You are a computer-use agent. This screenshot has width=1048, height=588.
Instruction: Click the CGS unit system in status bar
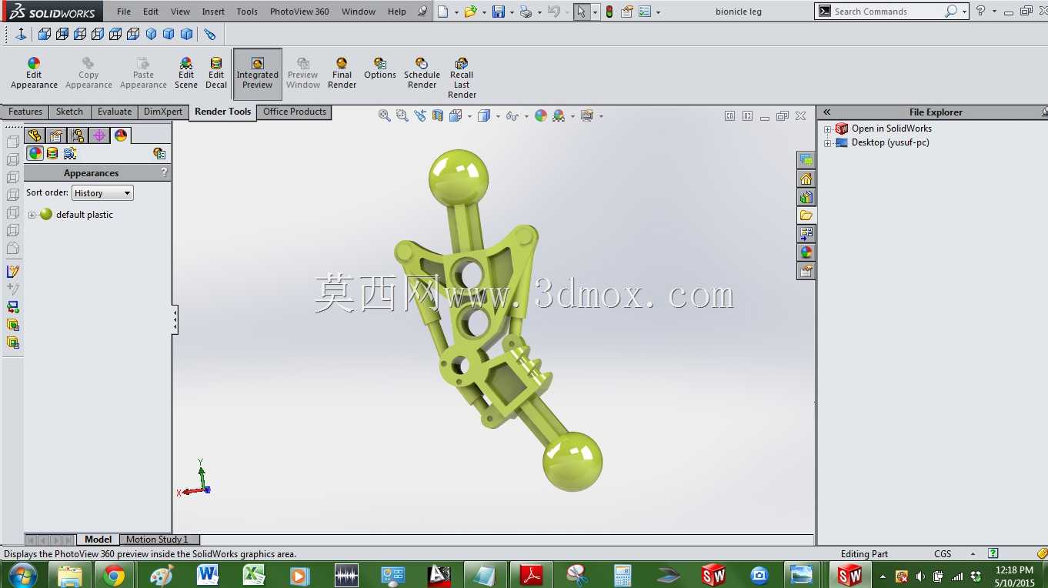click(943, 554)
